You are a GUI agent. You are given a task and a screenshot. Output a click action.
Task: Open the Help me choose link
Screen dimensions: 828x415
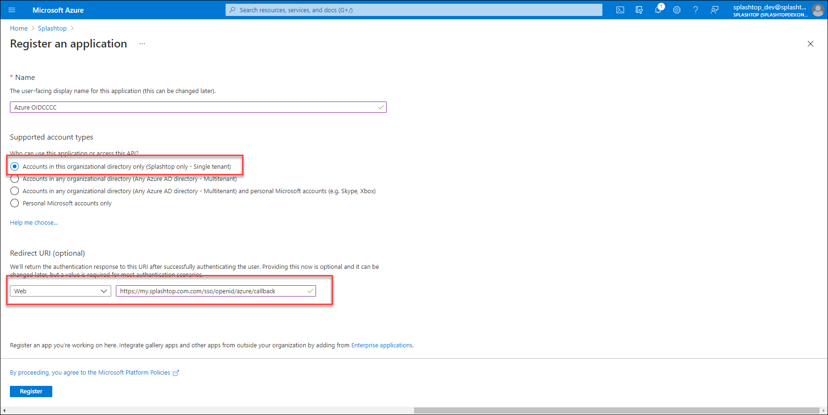[33, 222]
